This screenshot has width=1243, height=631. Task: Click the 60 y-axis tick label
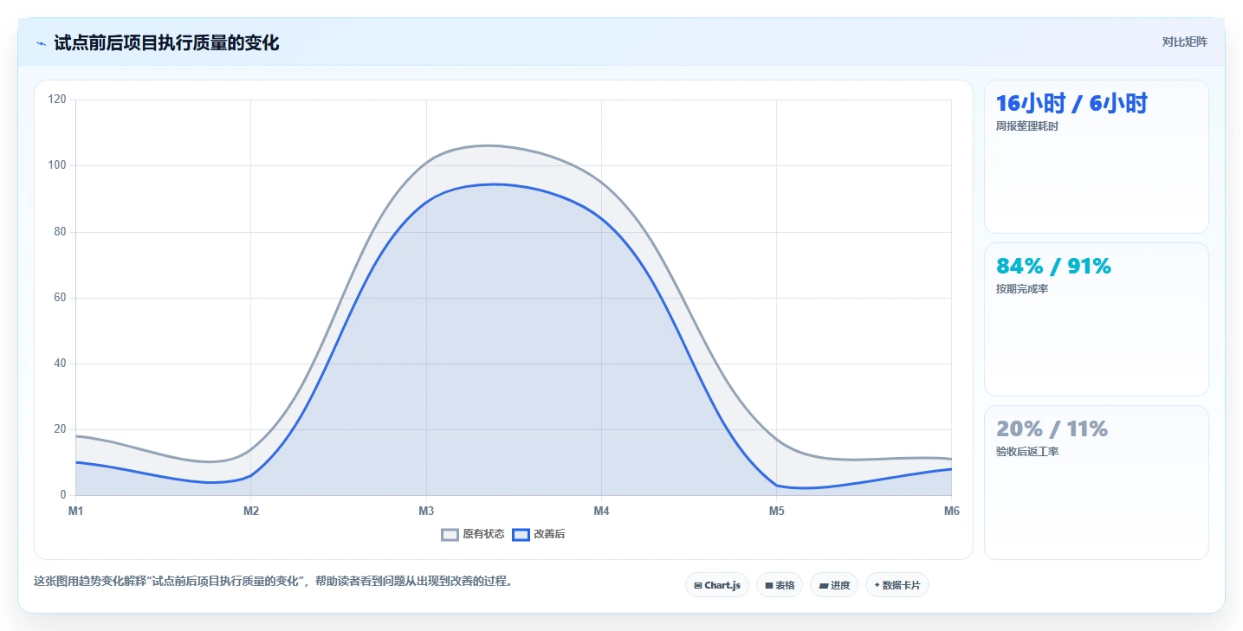(x=60, y=298)
